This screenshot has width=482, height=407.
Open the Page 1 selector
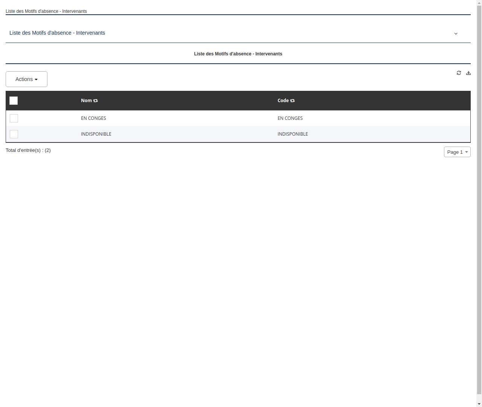coord(457,152)
